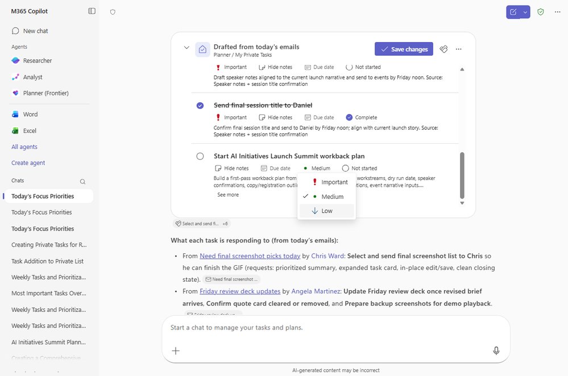
Task: Open the Need final screenshot picks today link
Action: 250,256
